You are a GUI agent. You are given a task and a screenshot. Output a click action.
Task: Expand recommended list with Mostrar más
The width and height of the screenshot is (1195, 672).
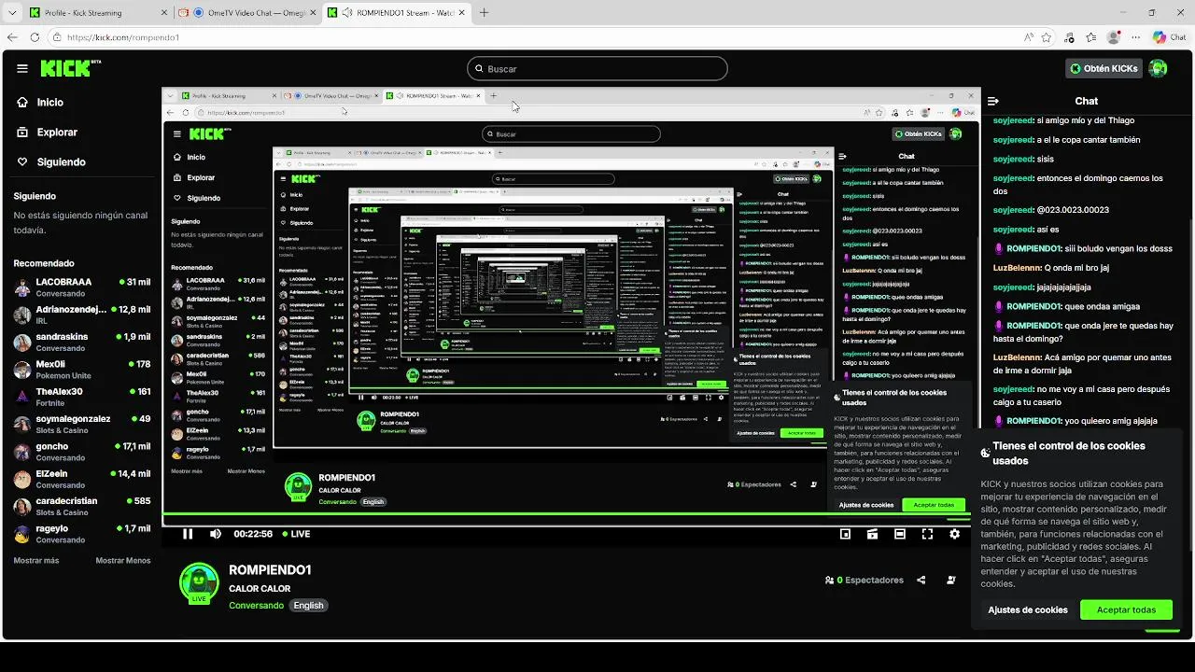36,561
